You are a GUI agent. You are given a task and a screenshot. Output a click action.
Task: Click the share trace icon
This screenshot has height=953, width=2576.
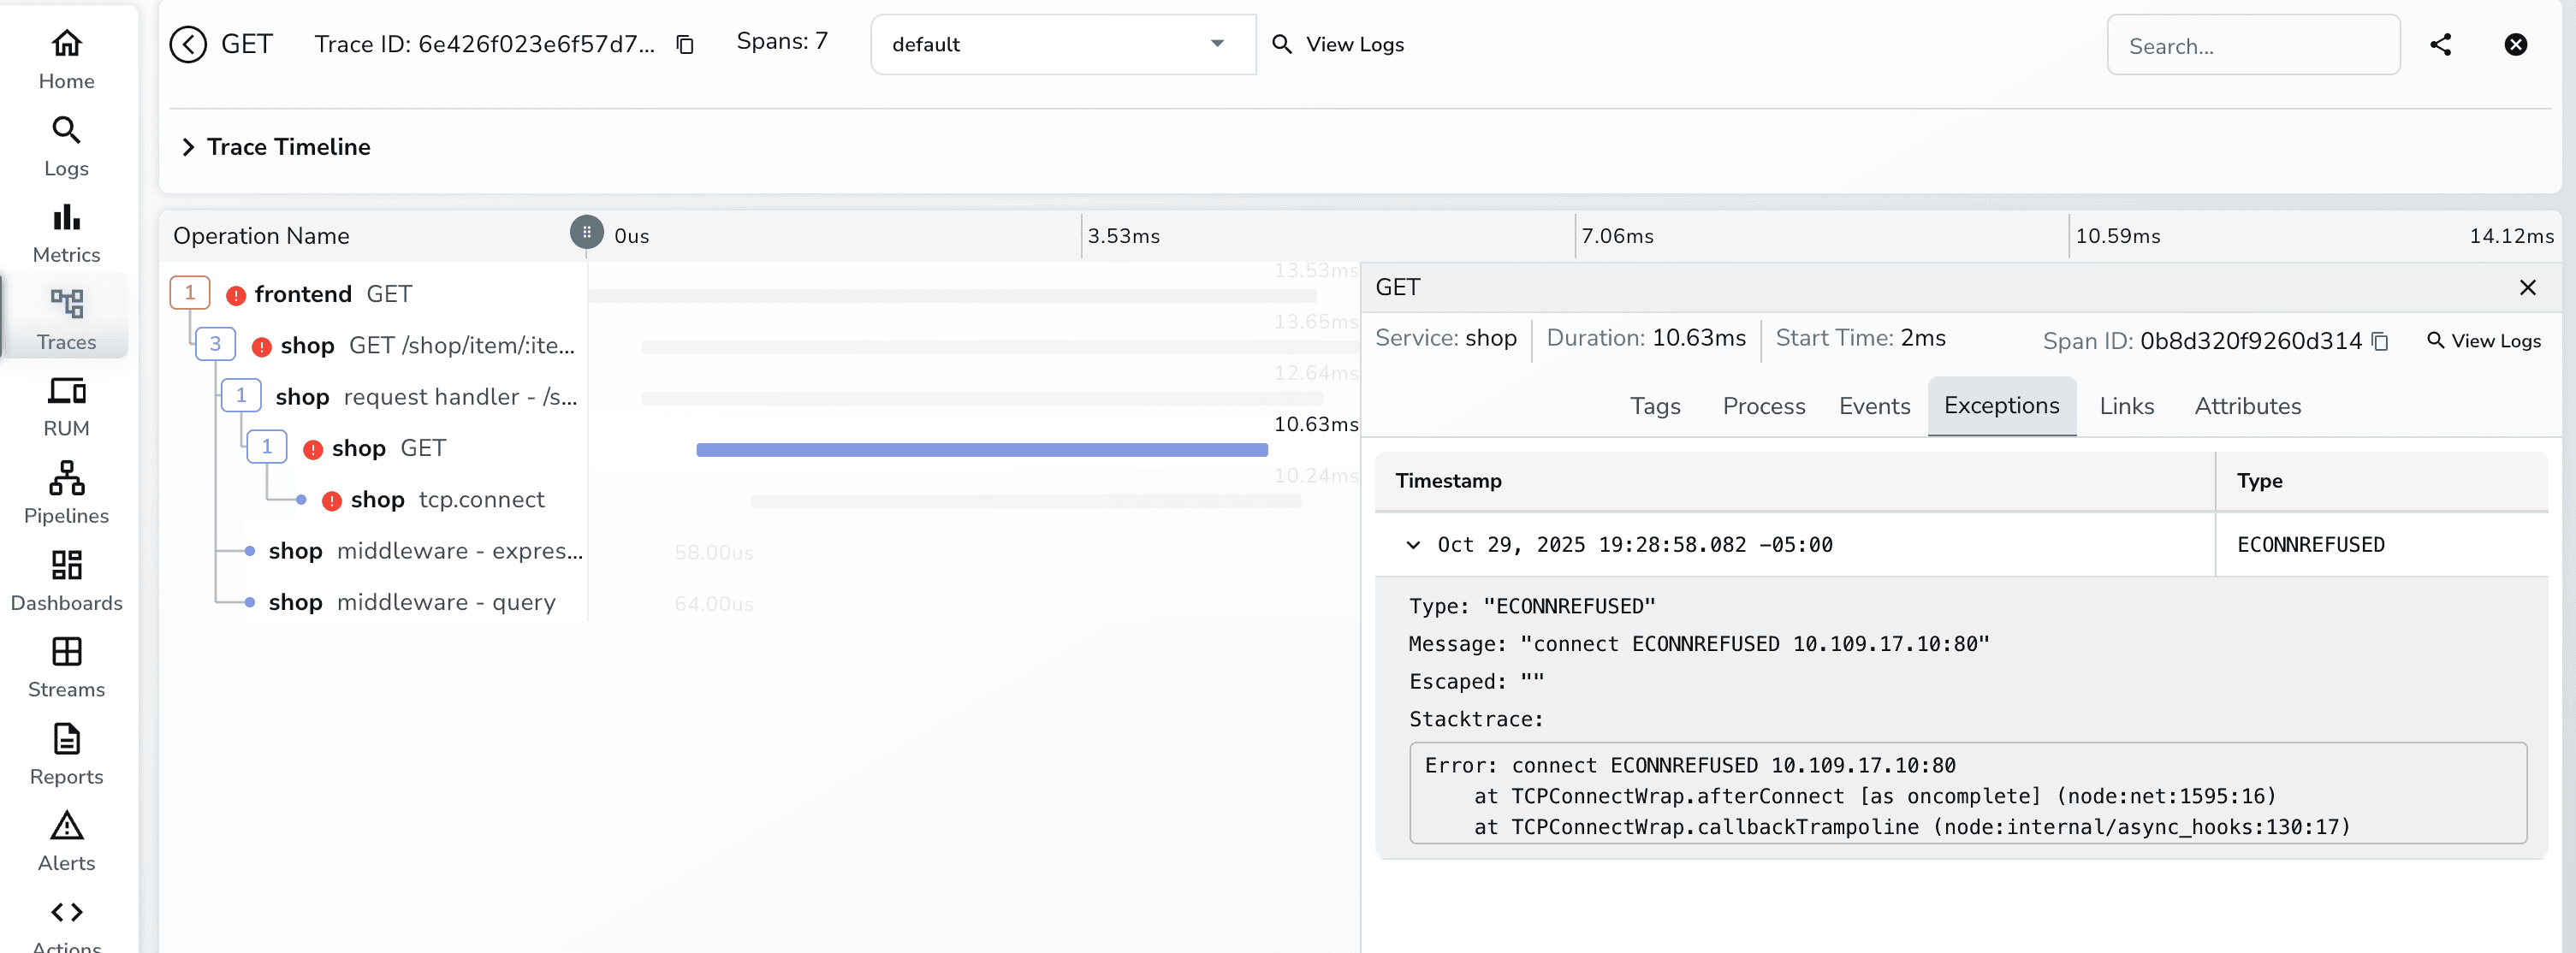(x=2440, y=45)
